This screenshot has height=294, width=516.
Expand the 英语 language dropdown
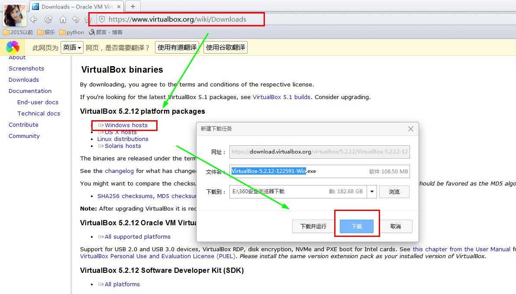(x=72, y=48)
